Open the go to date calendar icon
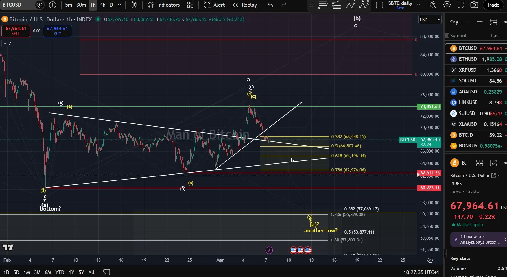The width and height of the screenshot is (507, 277). click(x=106, y=272)
